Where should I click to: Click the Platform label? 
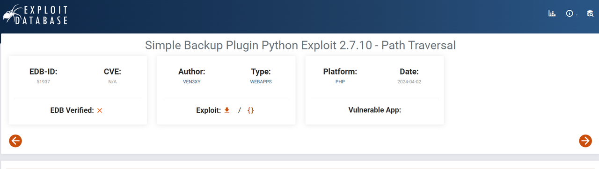tap(340, 72)
